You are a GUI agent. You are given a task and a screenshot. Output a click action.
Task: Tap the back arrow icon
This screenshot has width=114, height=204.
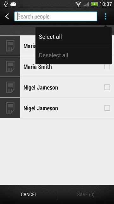(x=7, y=17)
